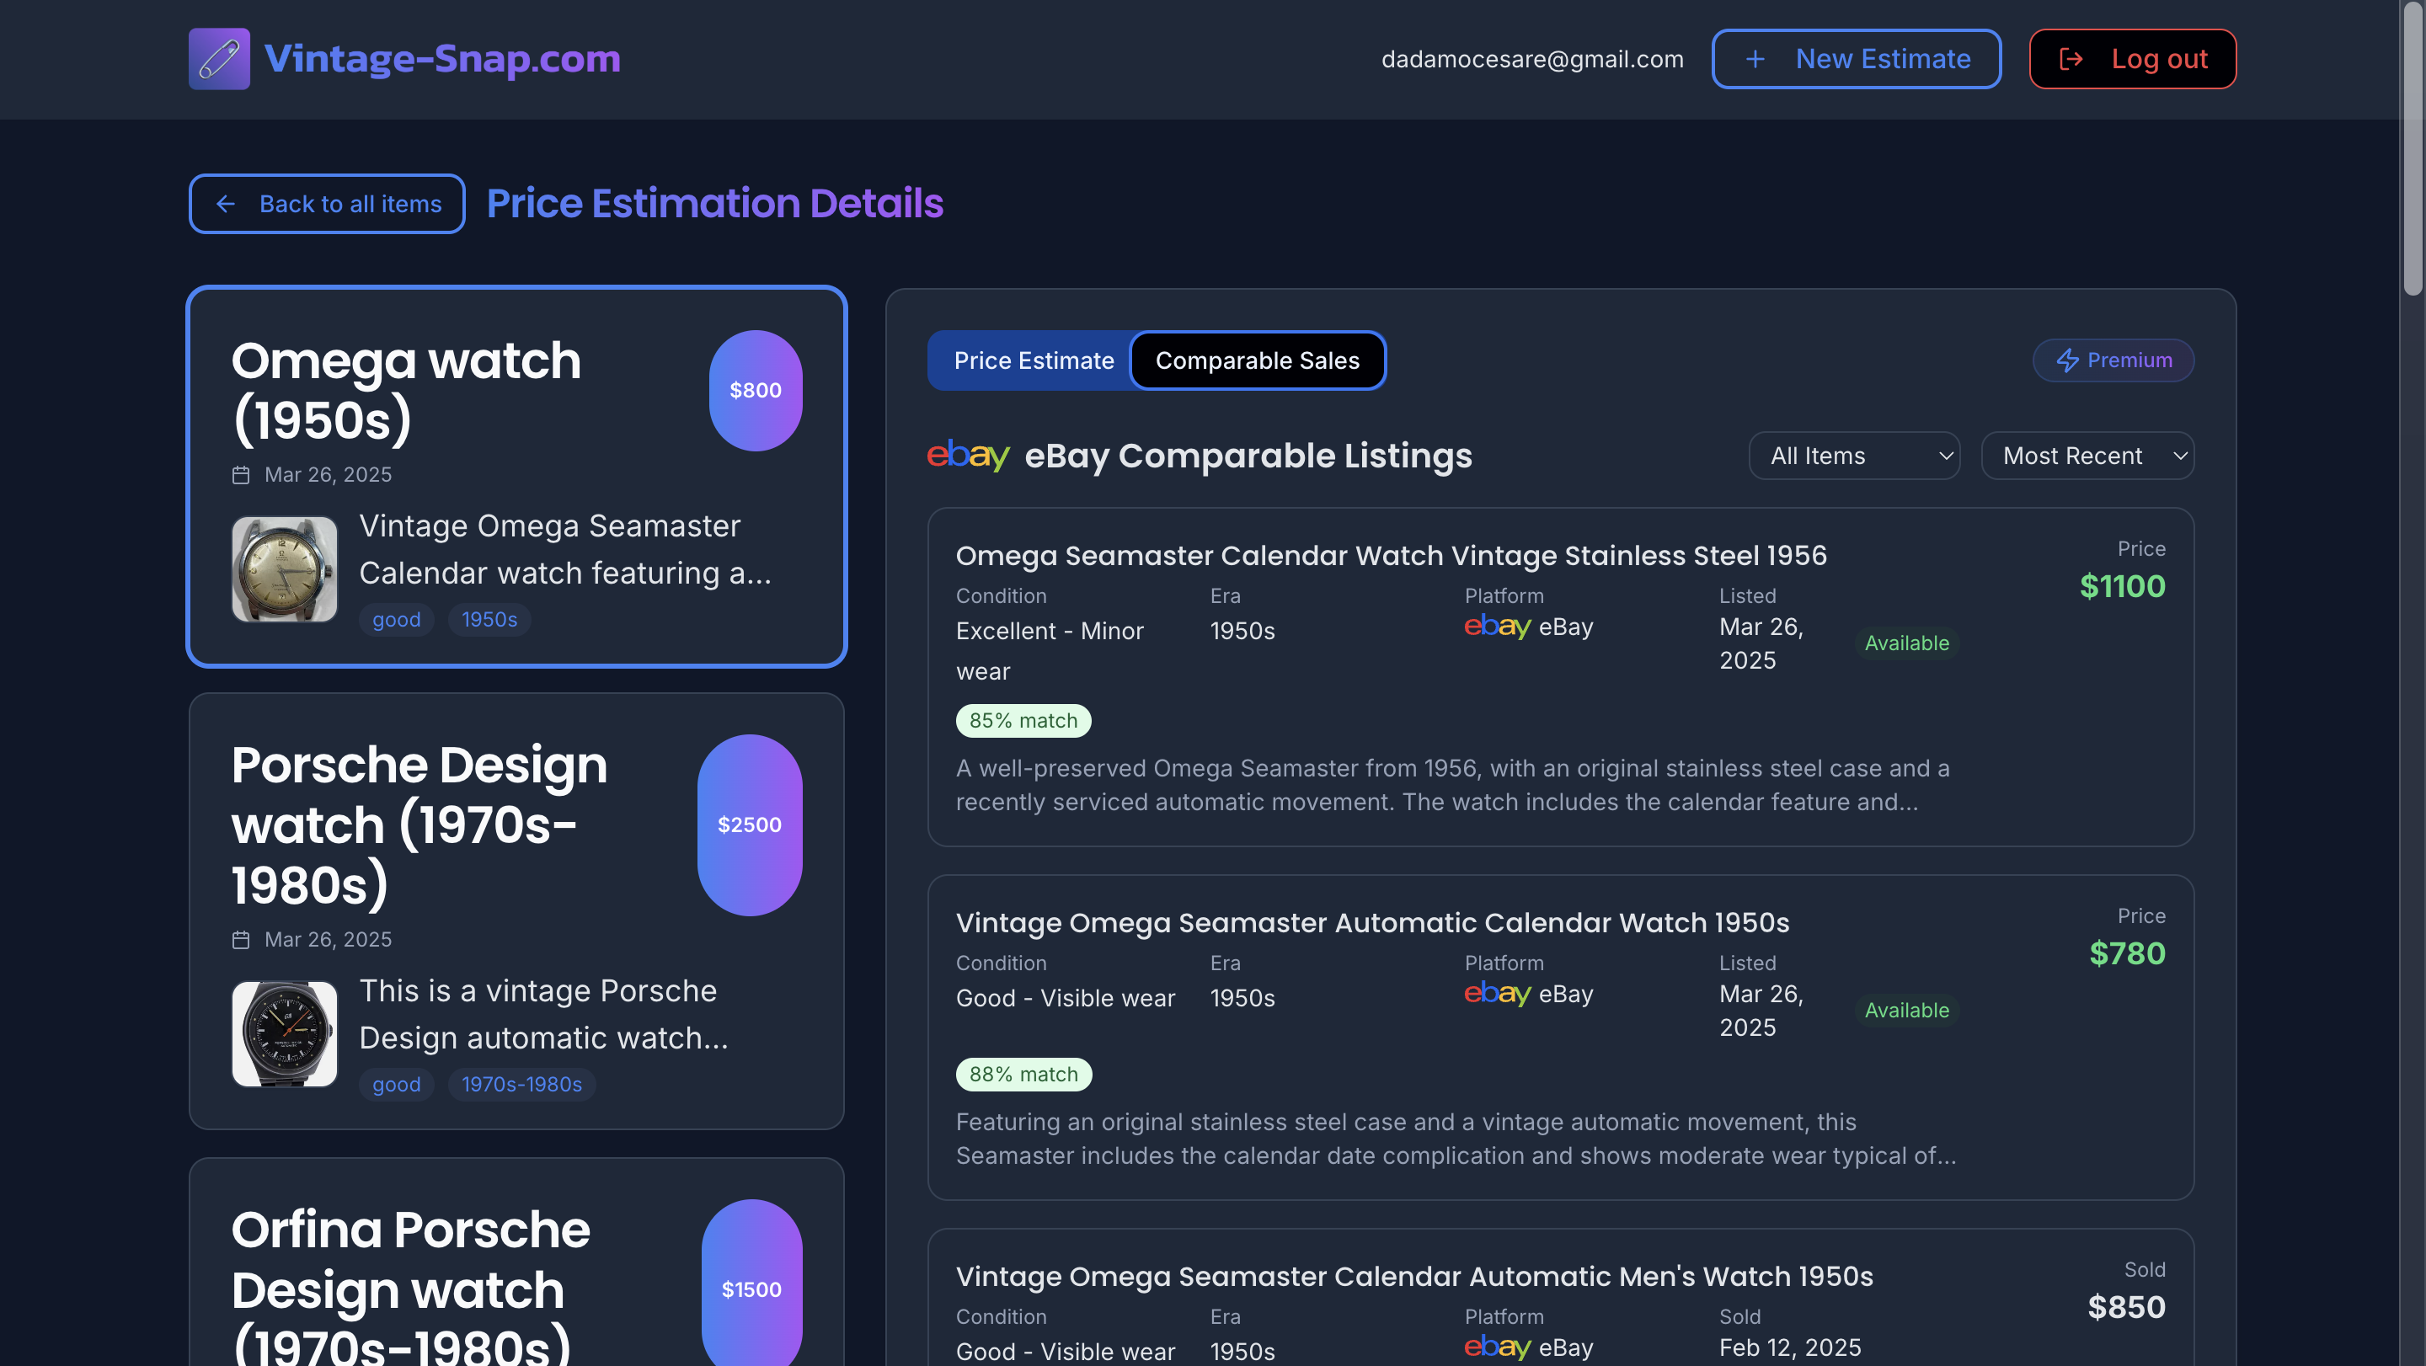Image resolution: width=2426 pixels, height=1366 pixels.
Task: Click the Vintage-Snap safety pin logo icon
Action: (218, 58)
